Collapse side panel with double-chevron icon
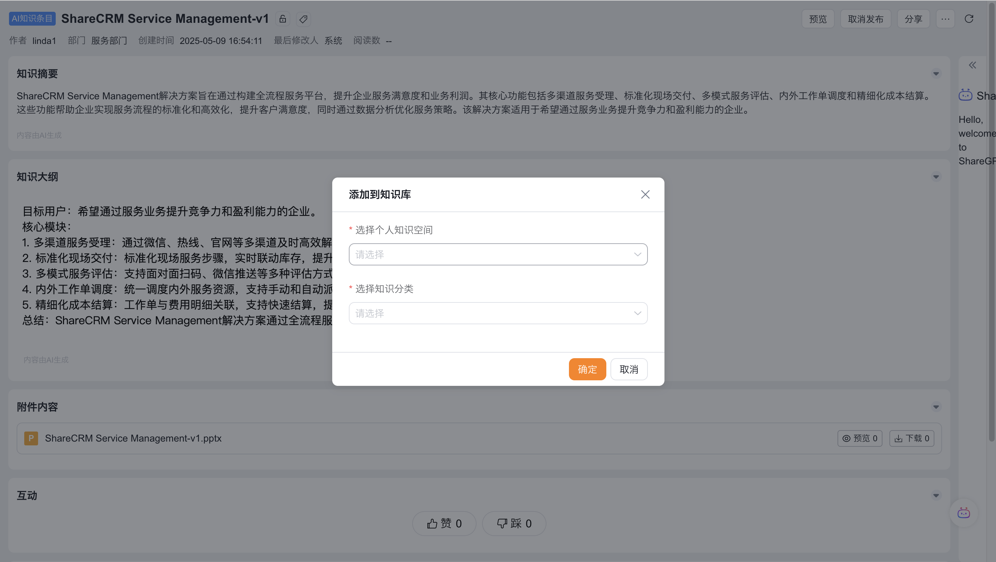996x562 pixels. 972,65
